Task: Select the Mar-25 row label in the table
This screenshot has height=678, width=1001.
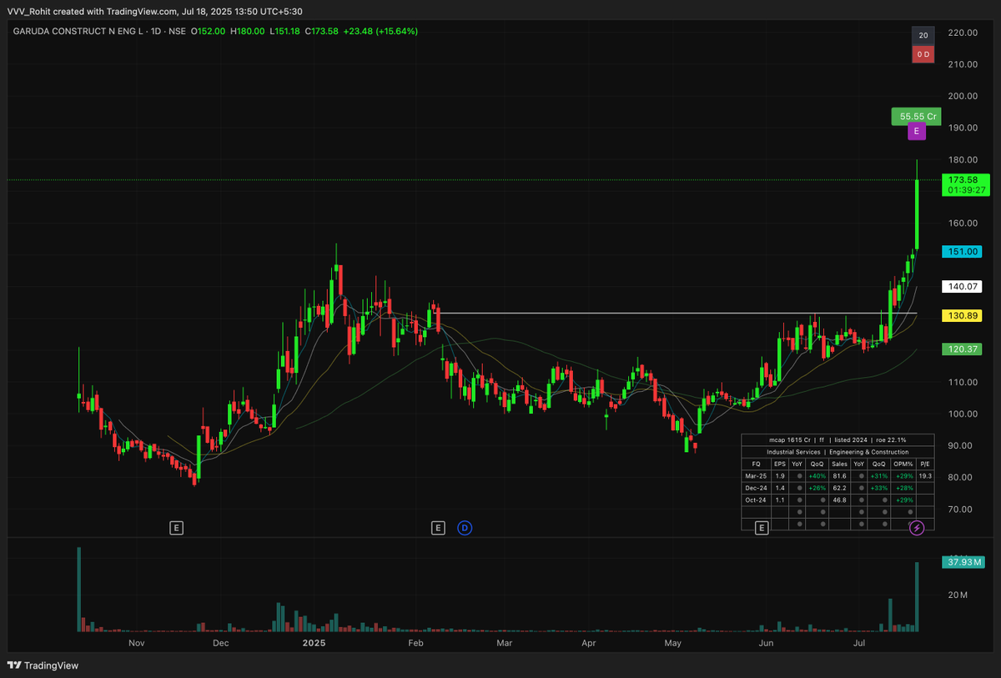Action: 756,475
